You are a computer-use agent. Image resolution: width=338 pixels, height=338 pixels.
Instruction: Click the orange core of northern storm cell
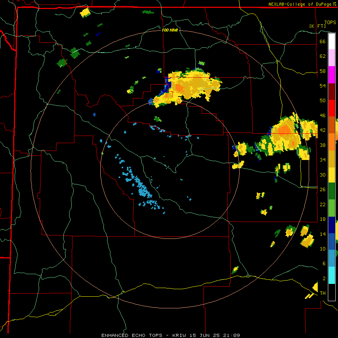[180, 88]
